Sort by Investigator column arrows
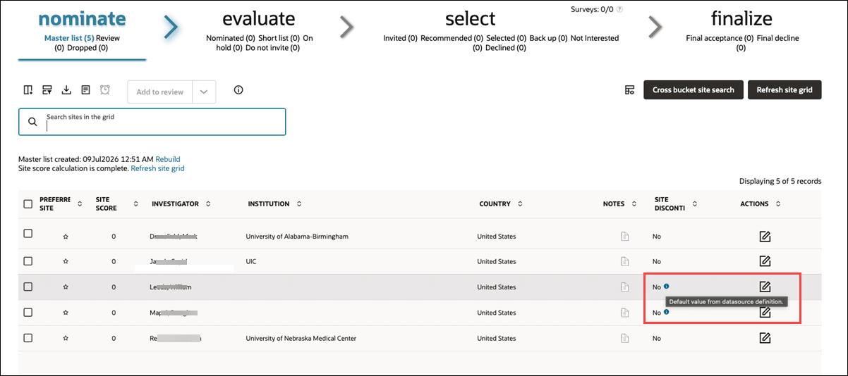Screen dimensions: 848x376 (x=209, y=204)
